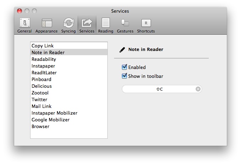The width and height of the screenshot is (241, 167).
Task: Open the General preferences pane
Action: tap(24, 25)
